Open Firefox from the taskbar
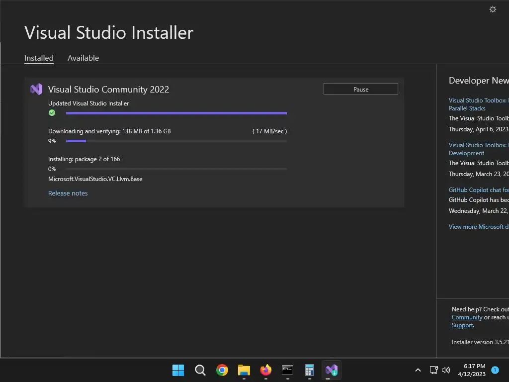509x382 pixels. (x=266, y=370)
